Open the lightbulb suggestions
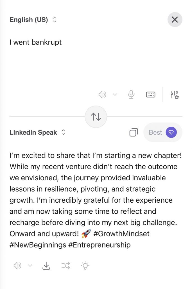Image resolution: width=192 pixels, height=289 pixels. 85,265
